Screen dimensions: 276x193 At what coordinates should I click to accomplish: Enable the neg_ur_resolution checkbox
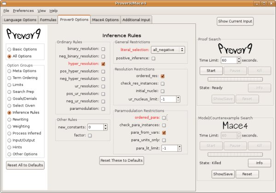[x=103, y=102]
